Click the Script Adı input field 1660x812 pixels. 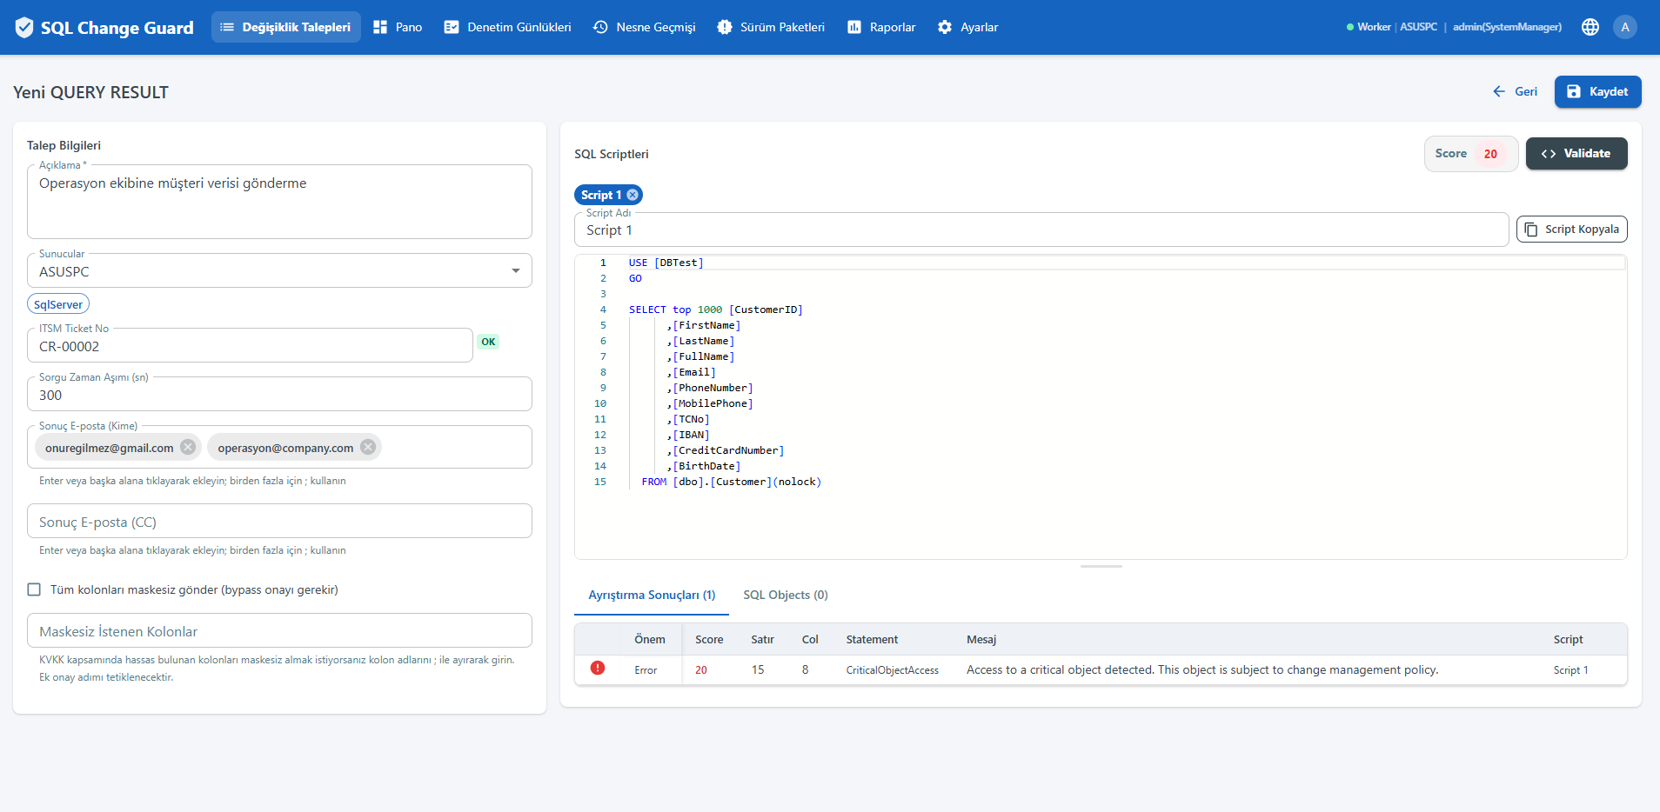1041,230
